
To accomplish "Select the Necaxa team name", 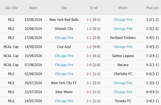I will coord(123,65).
